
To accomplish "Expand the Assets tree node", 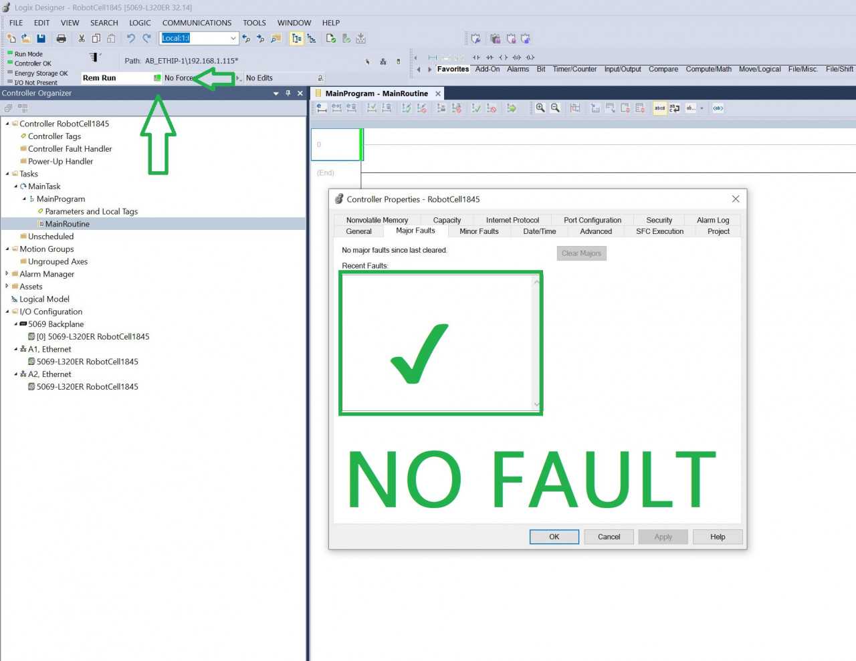I will (x=7, y=287).
